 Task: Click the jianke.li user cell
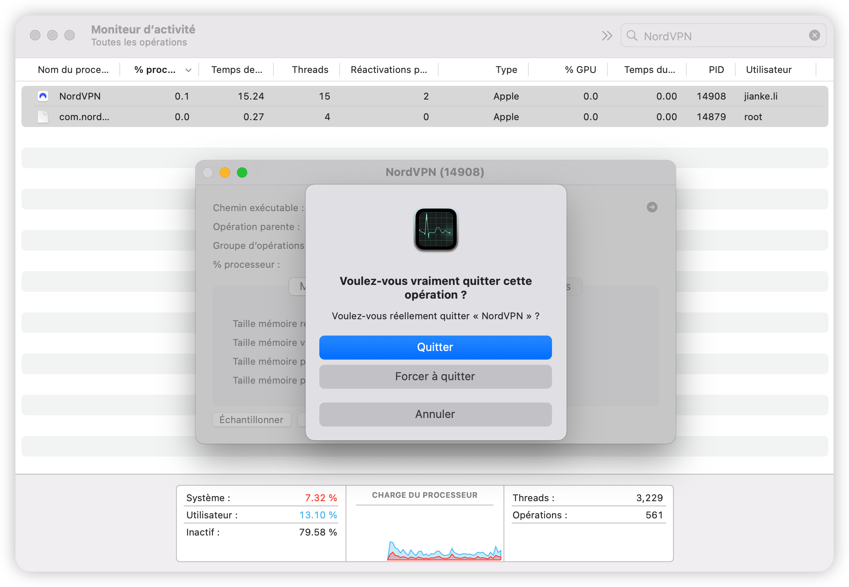[761, 96]
